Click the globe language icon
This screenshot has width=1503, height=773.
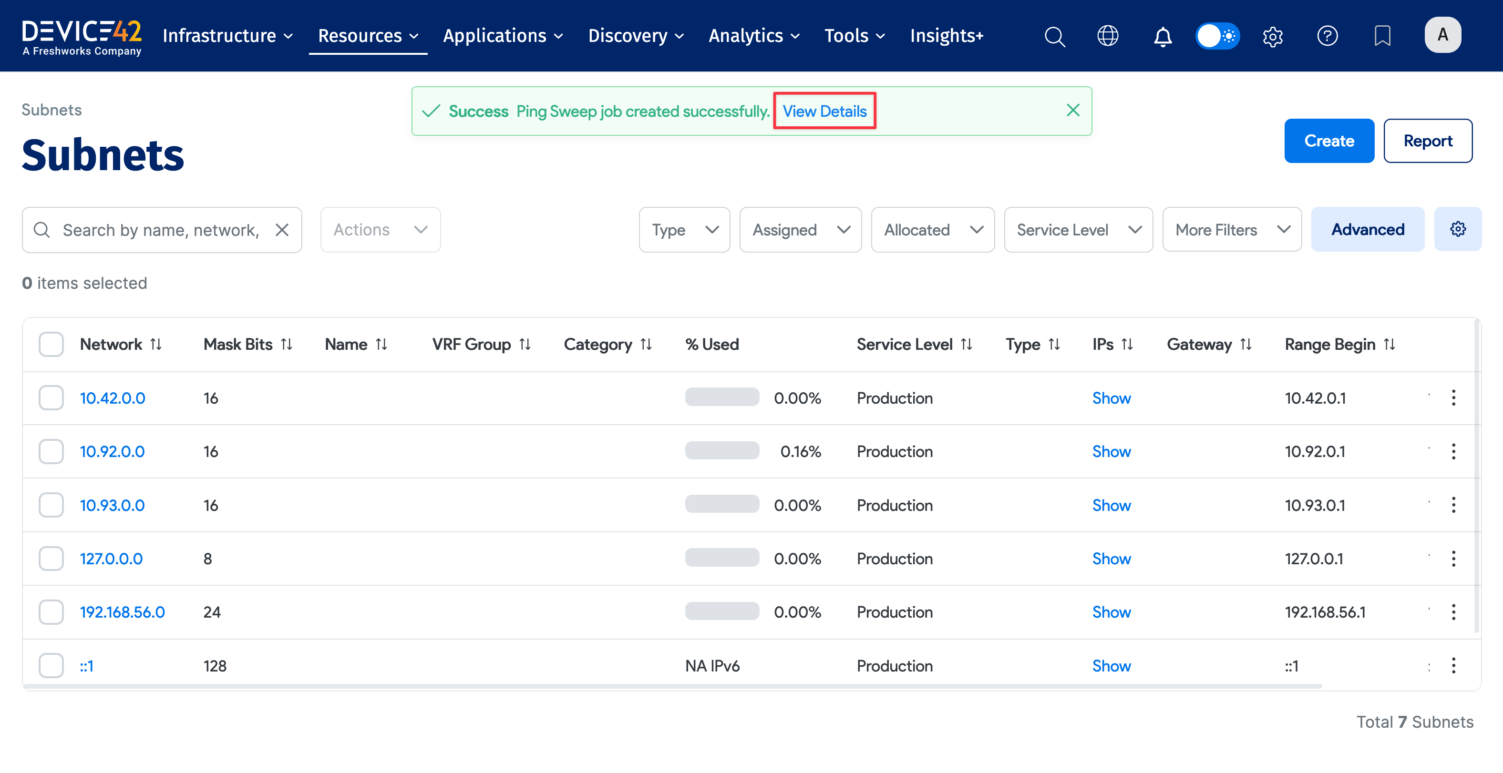[1107, 36]
